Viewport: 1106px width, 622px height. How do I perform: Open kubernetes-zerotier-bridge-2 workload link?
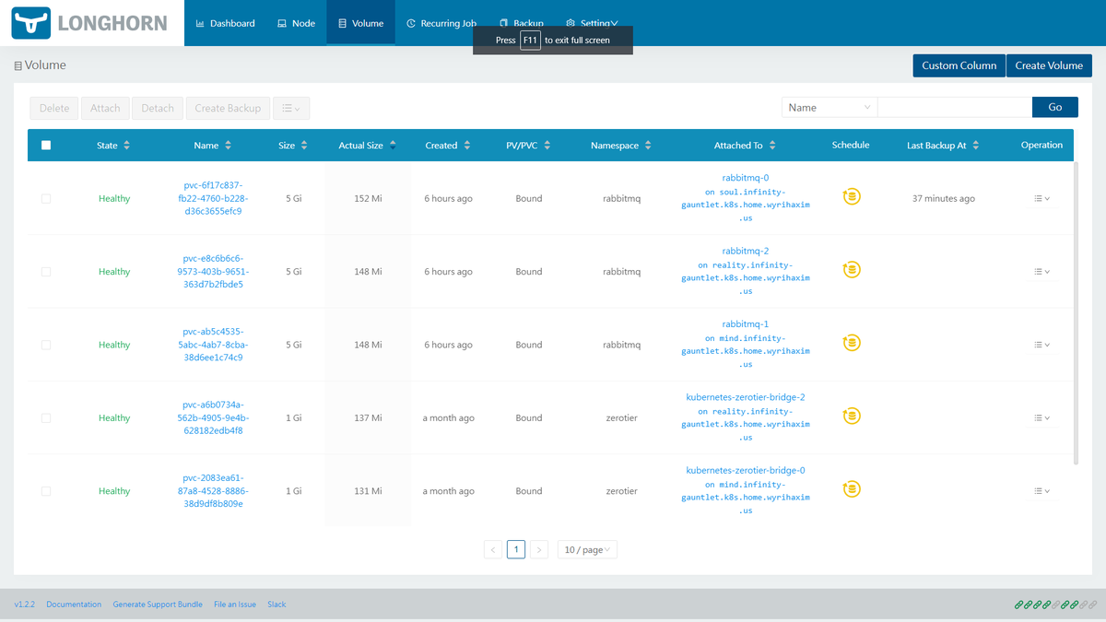click(x=746, y=397)
